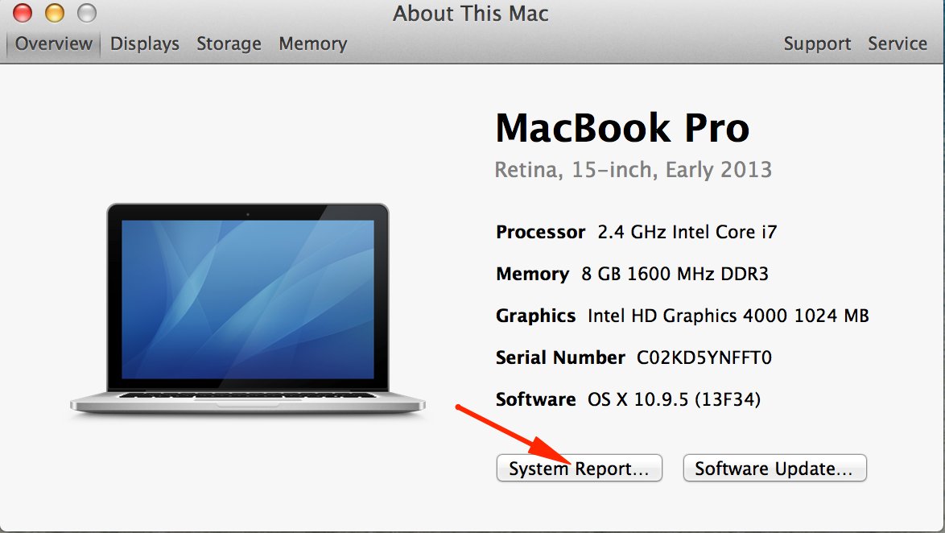Click the serial number C02KD5YNFFT0
Screen dimensions: 945x533
click(704, 357)
